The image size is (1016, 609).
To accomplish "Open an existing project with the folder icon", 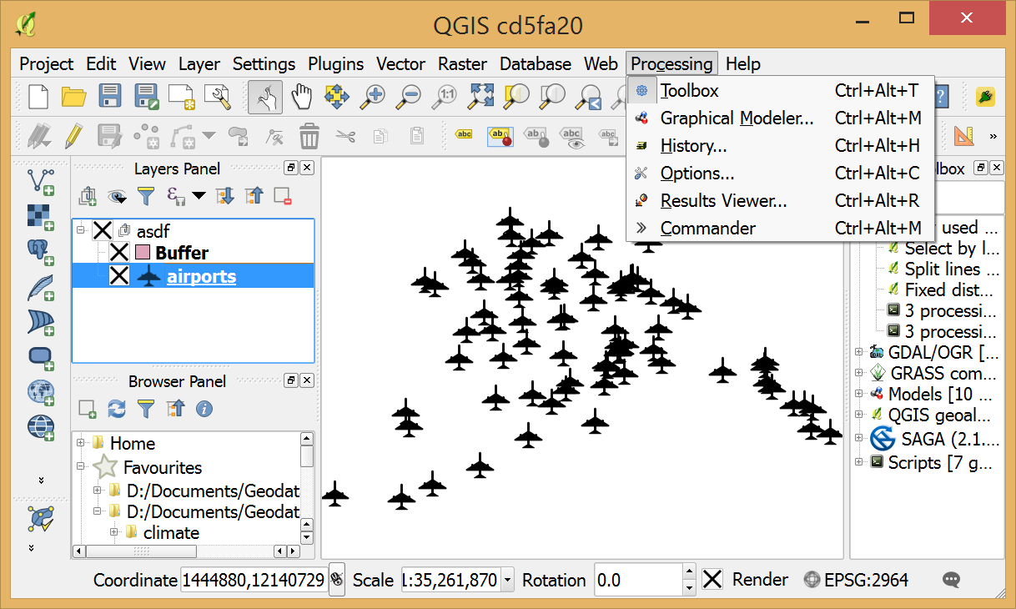I will 74,97.
